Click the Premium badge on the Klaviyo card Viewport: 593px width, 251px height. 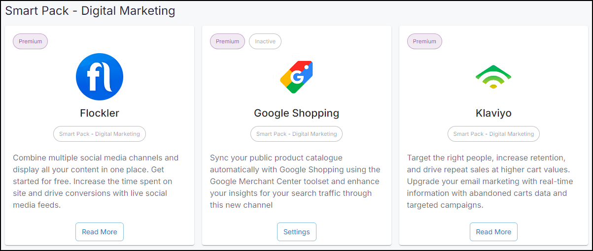[424, 41]
